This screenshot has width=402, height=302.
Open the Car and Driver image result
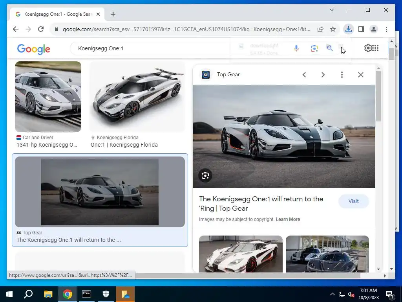48,97
